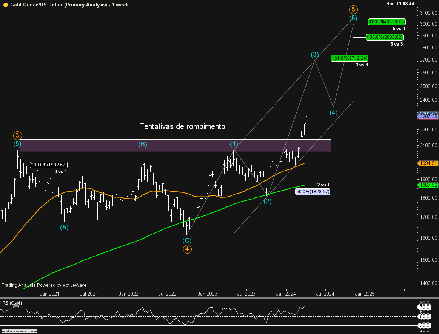Click the '50.0%(1828.57)' retracement label
The width and height of the screenshot is (439, 334).
coord(313,192)
